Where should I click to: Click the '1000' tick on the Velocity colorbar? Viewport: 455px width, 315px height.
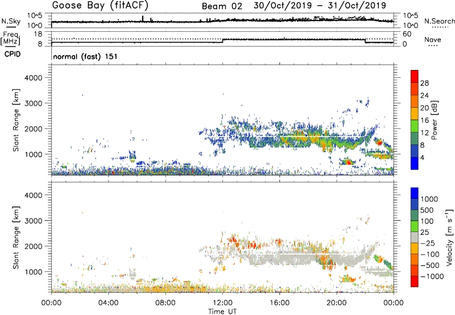tap(429, 199)
